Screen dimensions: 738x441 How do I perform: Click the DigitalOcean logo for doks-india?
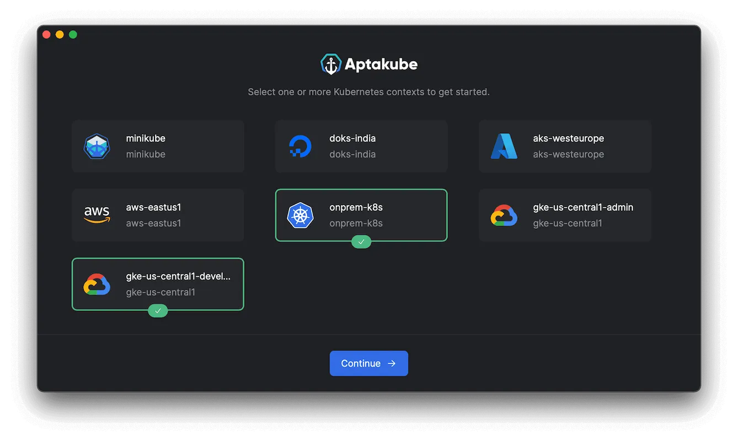tap(300, 147)
